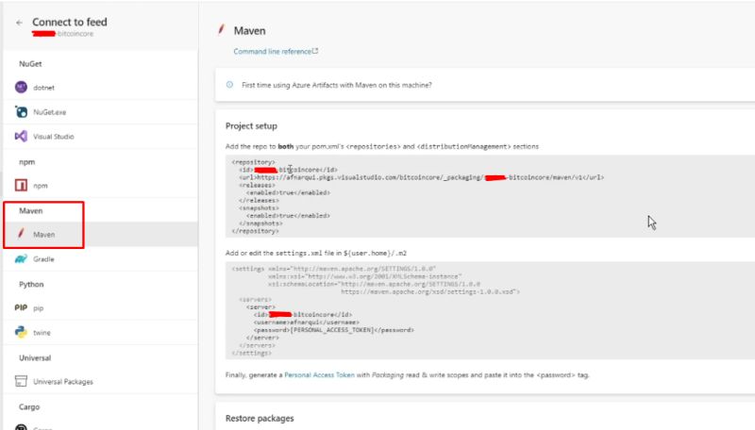Click the settings.xml code block
The image size is (755, 430).
click(490, 311)
